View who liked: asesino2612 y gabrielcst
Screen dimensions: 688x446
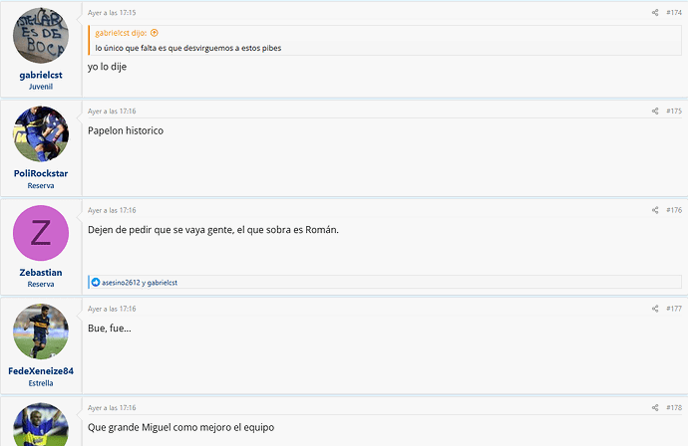(140, 283)
